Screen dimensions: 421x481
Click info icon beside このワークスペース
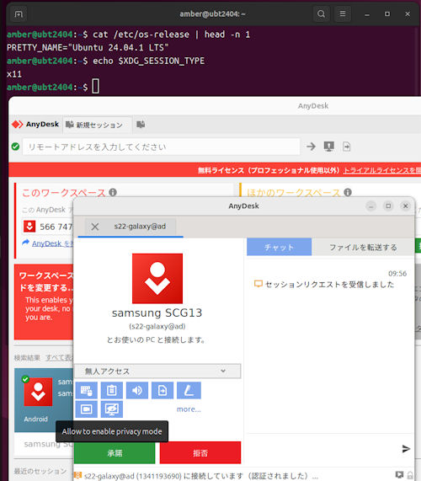pyautogui.click(x=113, y=192)
